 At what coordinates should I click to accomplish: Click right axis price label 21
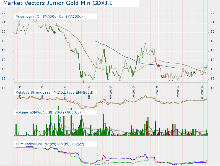[213, 22]
